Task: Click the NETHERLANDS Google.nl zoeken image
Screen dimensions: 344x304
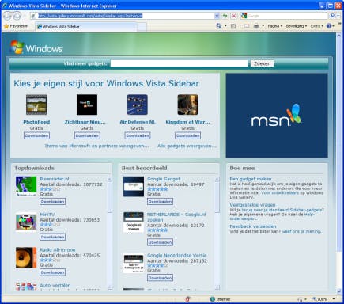Action: (134, 222)
